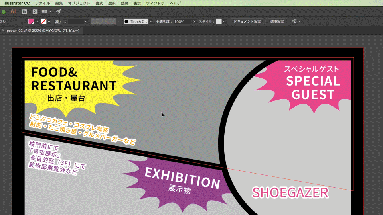
Task: Select the 校門前にて purple text
Action: click(44, 145)
